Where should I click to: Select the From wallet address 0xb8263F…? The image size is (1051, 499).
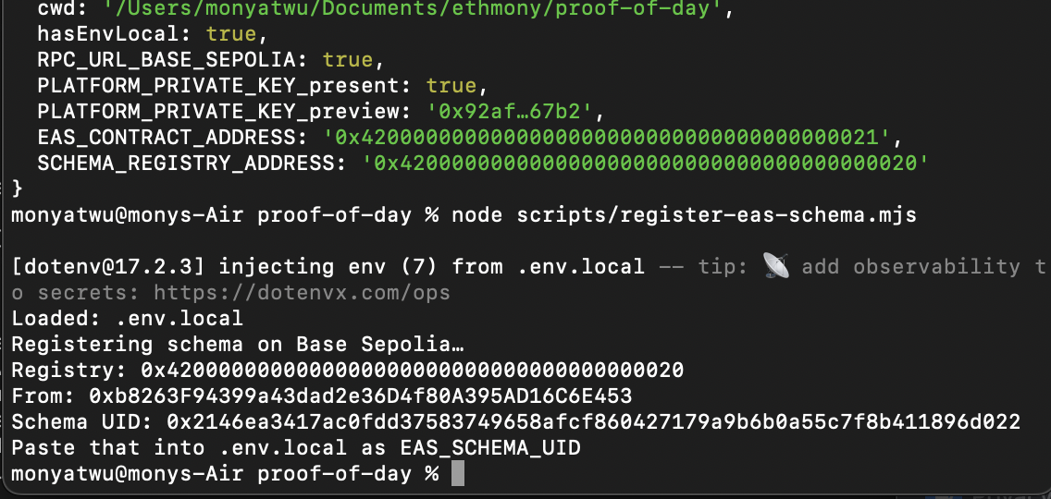pos(360,396)
